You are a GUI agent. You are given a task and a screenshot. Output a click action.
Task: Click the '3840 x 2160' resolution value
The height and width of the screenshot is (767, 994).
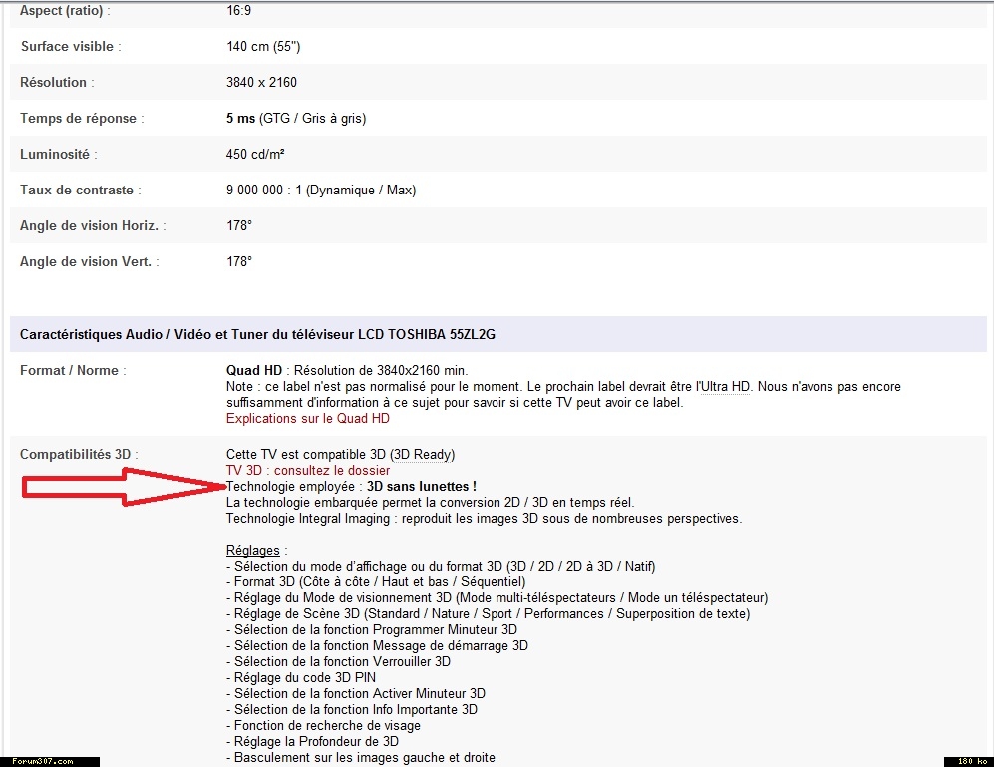click(261, 83)
